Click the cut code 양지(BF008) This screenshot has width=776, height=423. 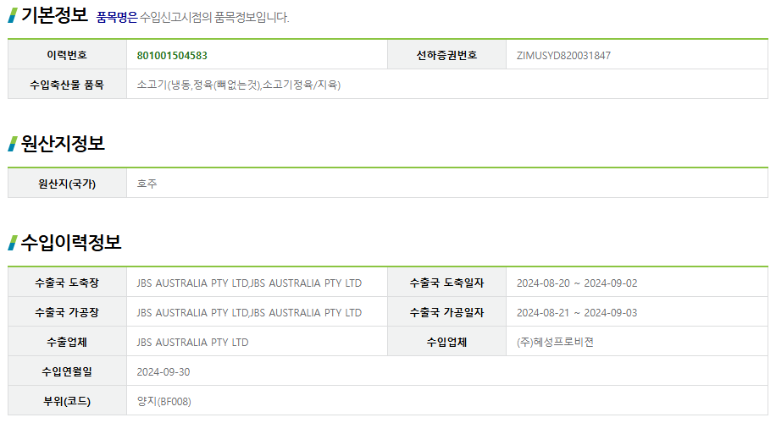point(164,401)
